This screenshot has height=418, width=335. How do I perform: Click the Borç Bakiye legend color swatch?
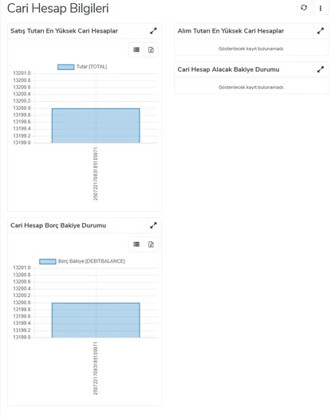tap(48, 261)
